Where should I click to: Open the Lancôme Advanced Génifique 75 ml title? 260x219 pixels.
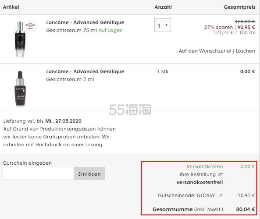click(85, 22)
